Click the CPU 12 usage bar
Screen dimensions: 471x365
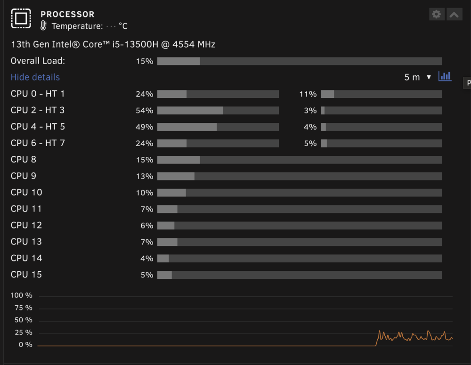coord(300,226)
